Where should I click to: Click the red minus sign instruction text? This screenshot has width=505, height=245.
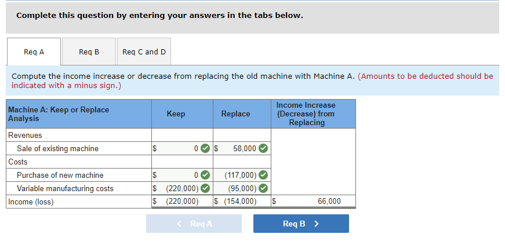252,81
